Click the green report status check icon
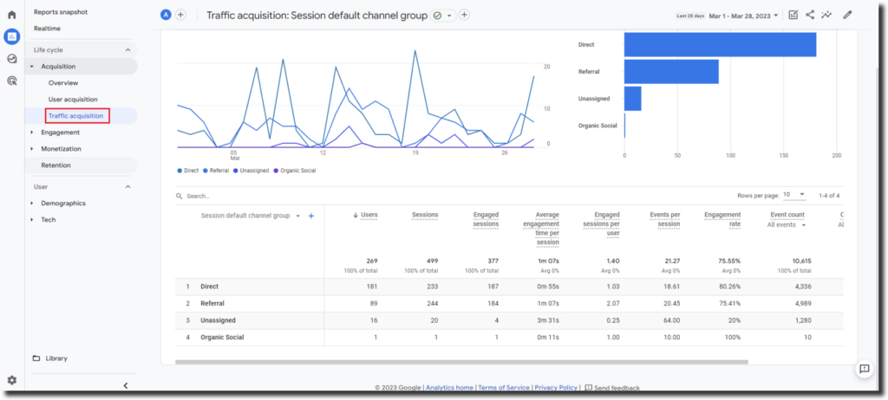The width and height of the screenshot is (888, 400). (x=437, y=16)
